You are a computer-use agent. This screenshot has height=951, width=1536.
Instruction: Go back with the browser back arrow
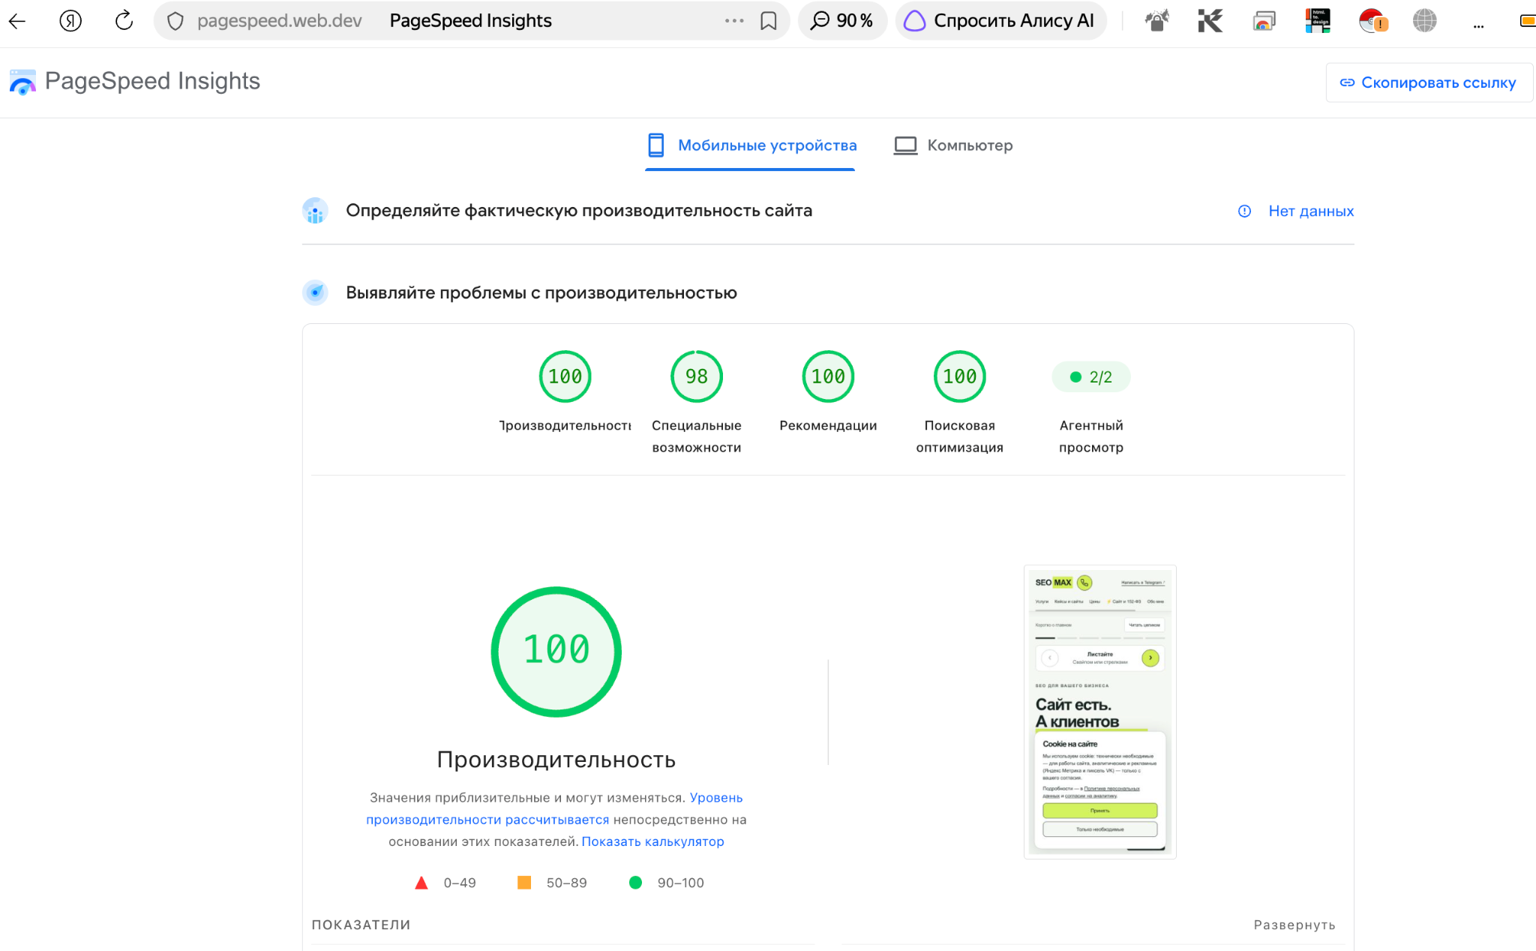(18, 21)
